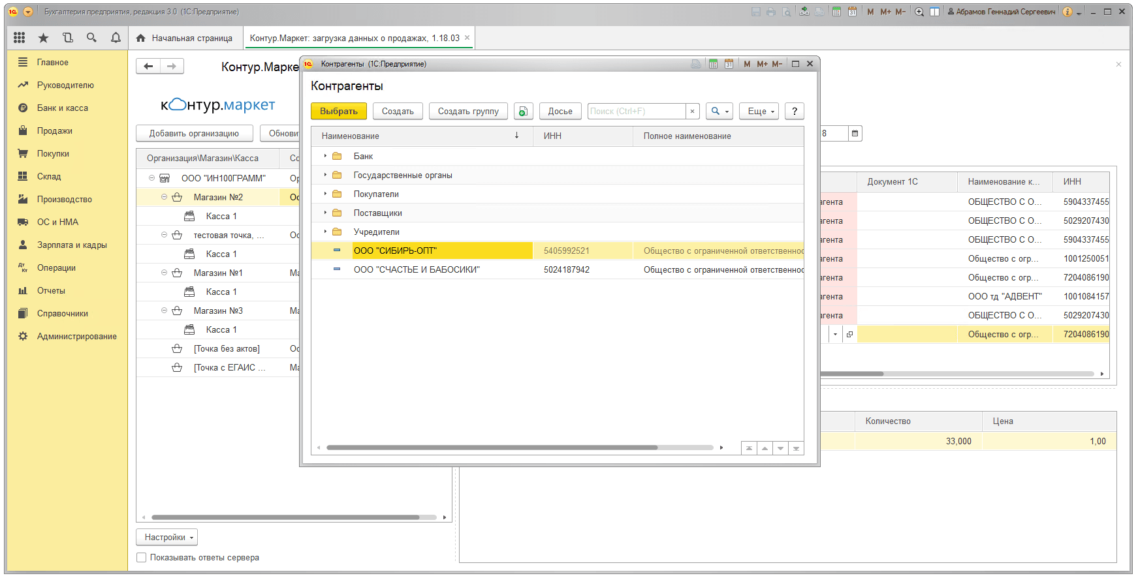Viewport: 1138px width, 578px height.
Task: Expand the Поставщики folder
Action: point(325,213)
